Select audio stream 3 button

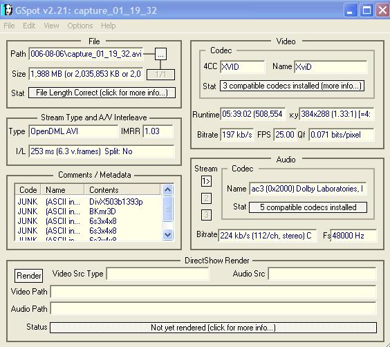(x=206, y=215)
